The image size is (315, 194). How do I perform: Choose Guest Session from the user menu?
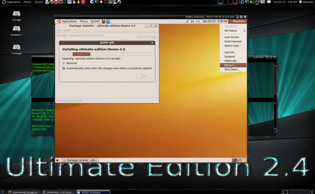tap(233, 41)
